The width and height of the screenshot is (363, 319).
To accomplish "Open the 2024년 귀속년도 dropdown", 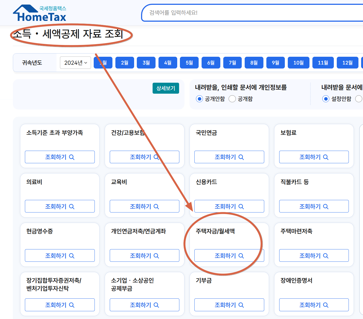I will [75, 63].
